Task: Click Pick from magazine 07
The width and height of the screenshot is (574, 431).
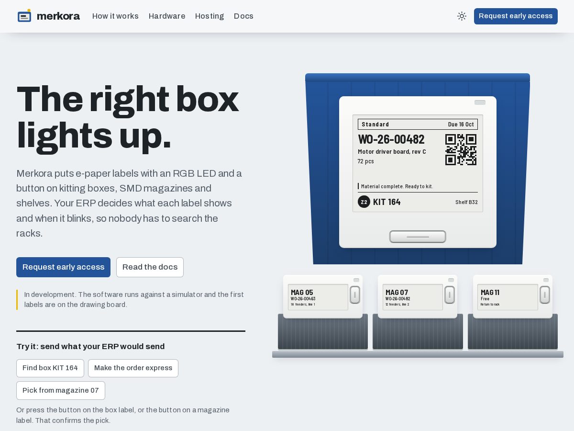Action: pos(61,391)
